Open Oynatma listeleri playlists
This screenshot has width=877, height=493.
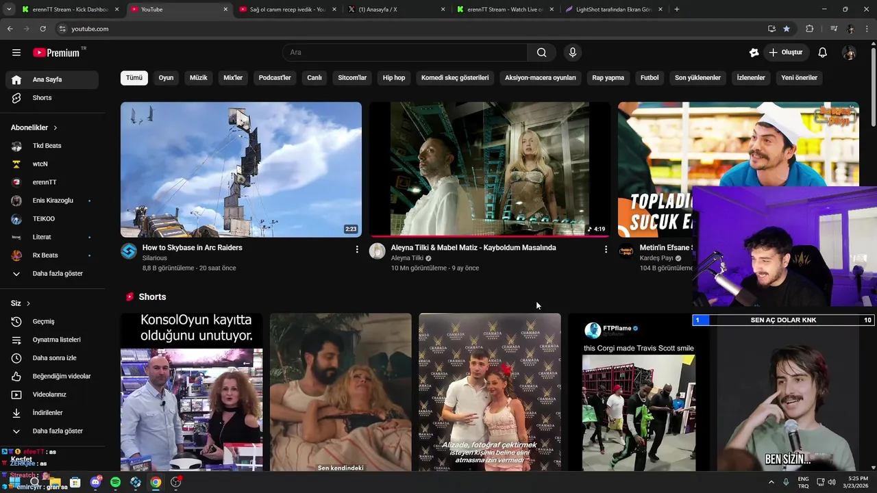click(52, 340)
